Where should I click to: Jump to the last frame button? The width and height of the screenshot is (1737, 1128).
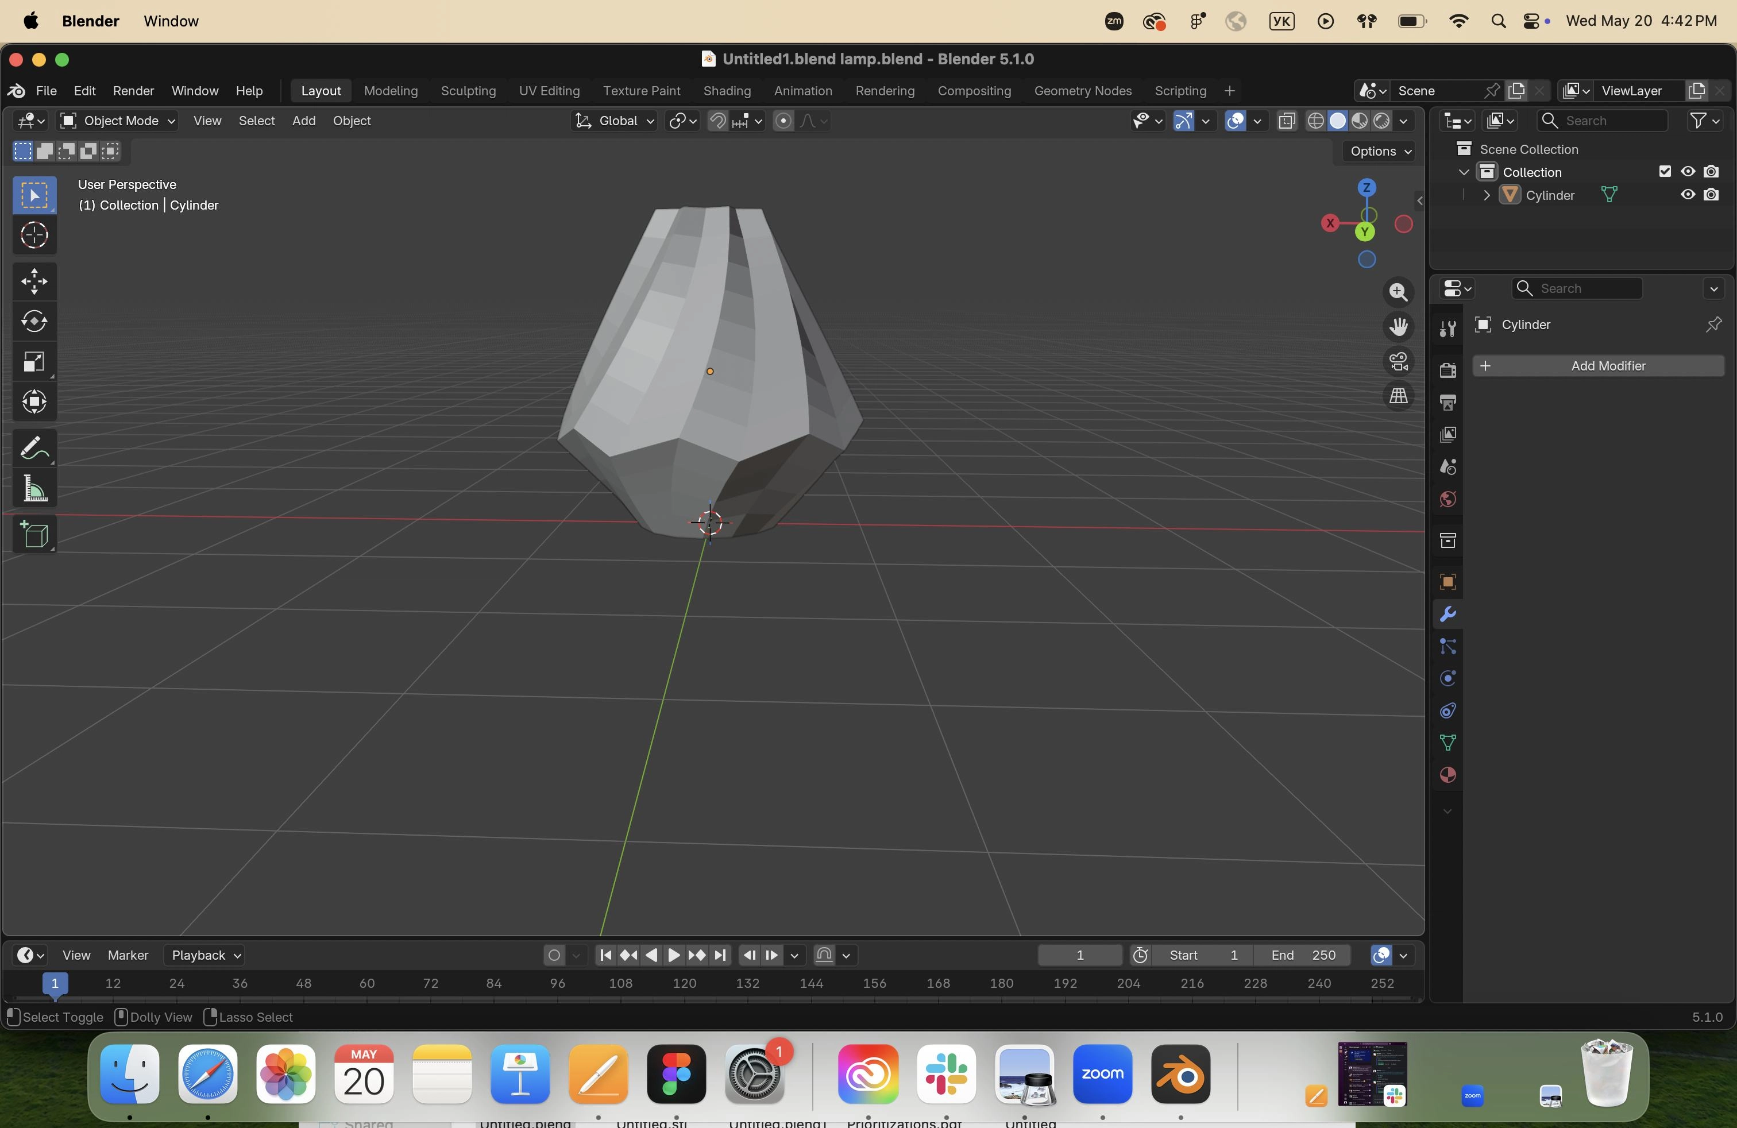click(720, 956)
